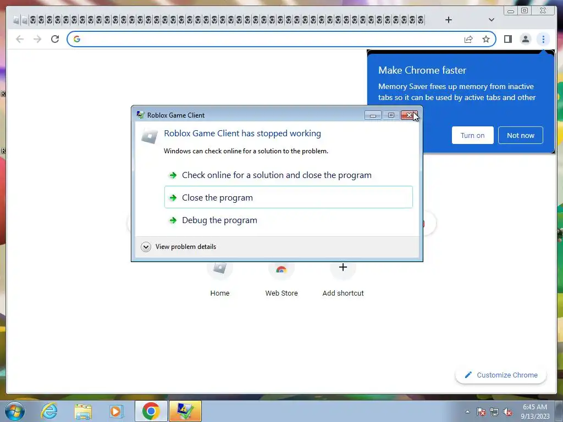Open the share page icon in address bar
563x422 pixels.
(468, 39)
